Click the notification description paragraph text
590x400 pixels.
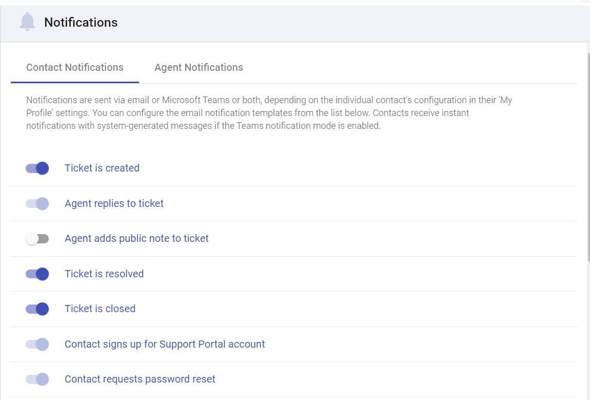(x=269, y=112)
